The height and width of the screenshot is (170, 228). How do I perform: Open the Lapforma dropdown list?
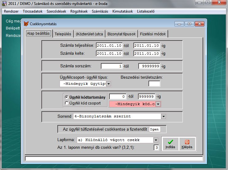click(155, 140)
